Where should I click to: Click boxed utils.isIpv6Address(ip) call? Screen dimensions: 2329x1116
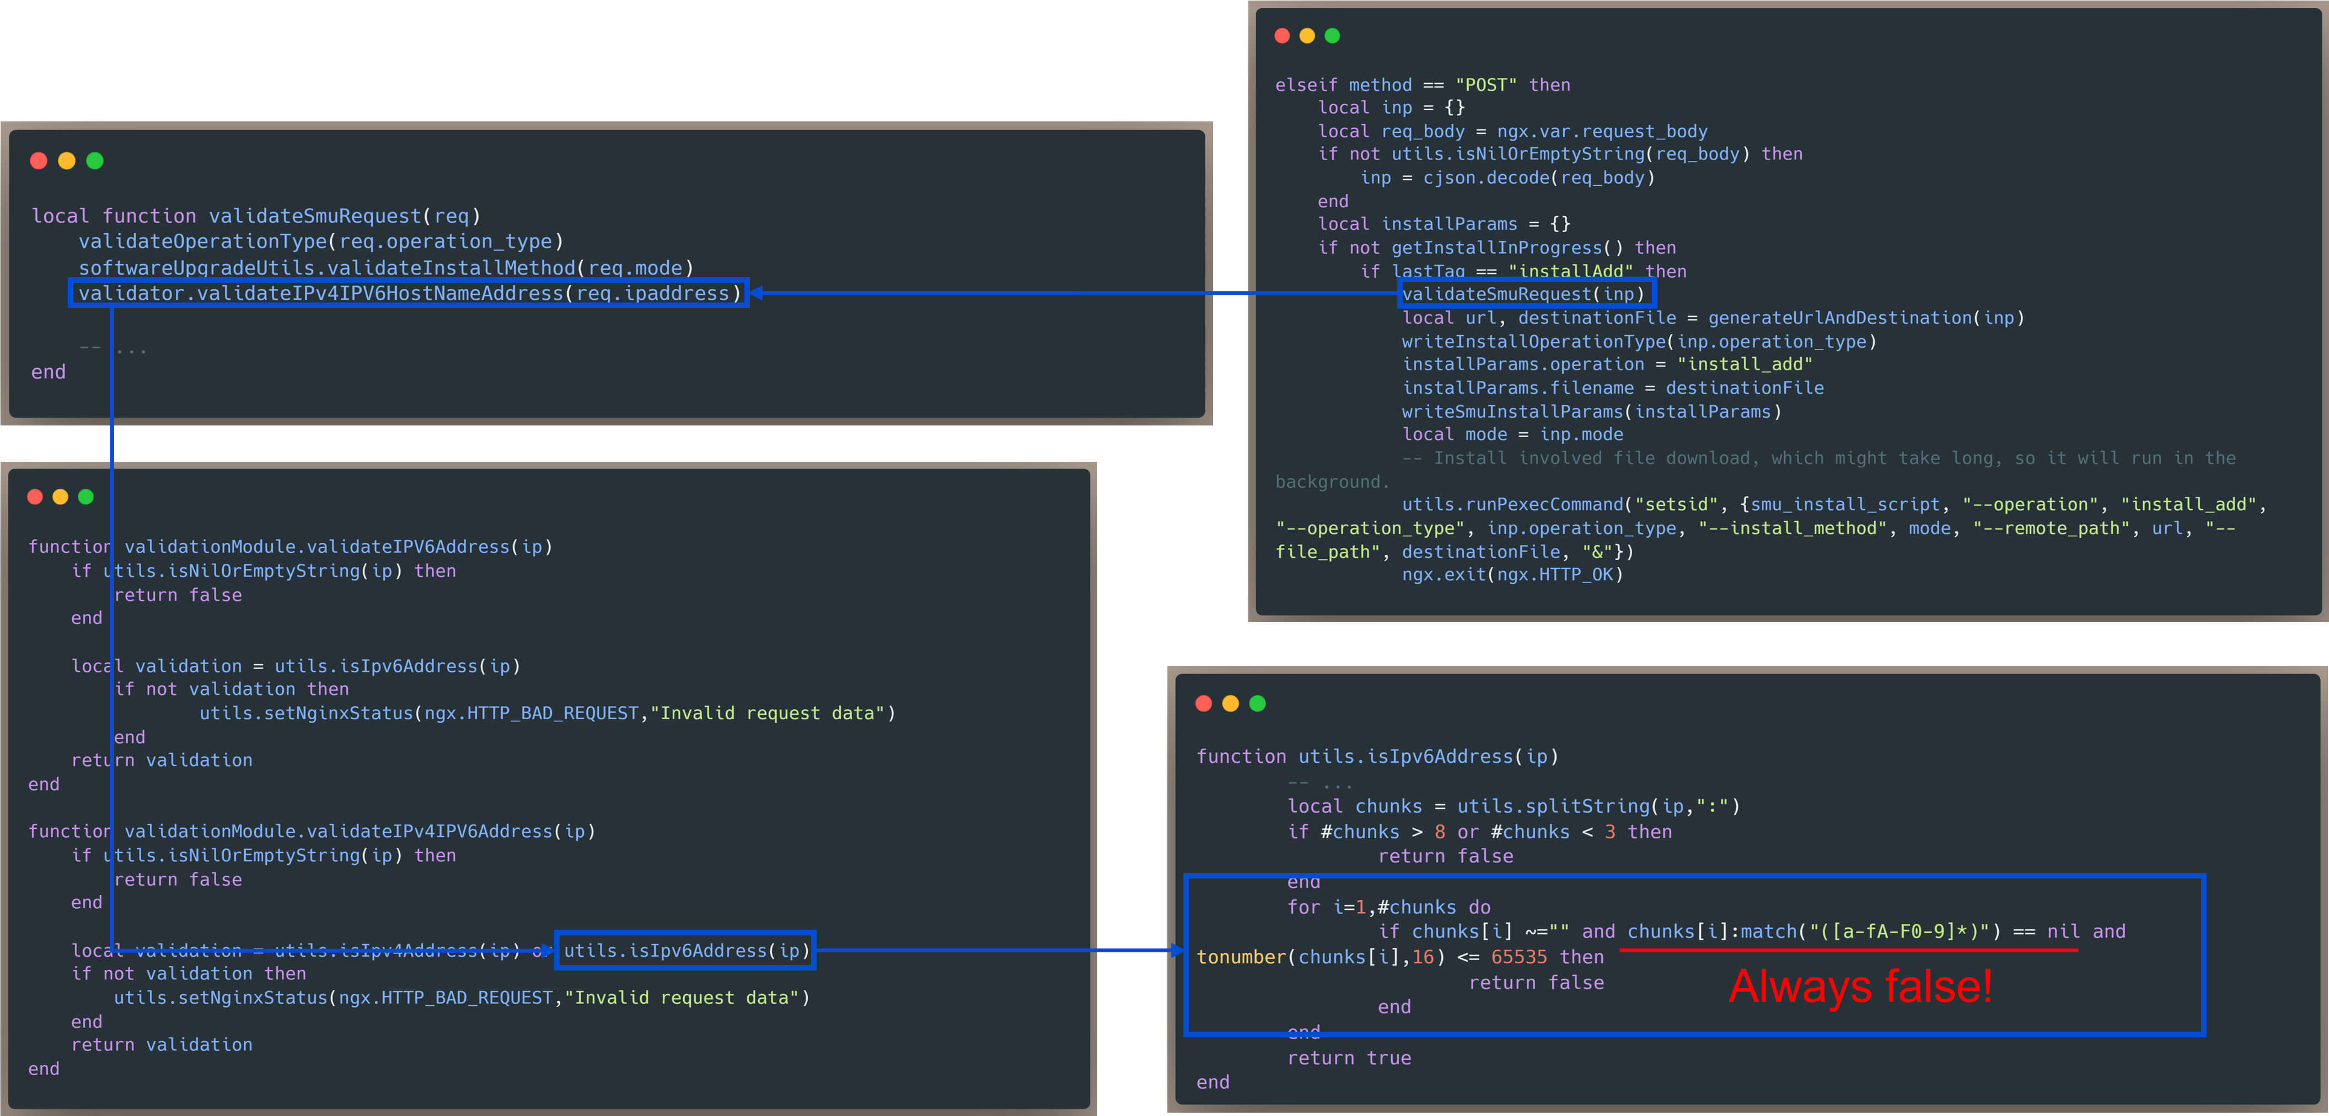tap(685, 950)
